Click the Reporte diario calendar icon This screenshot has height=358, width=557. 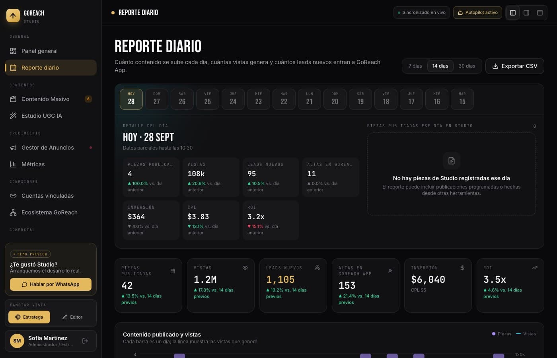coord(13,68)
